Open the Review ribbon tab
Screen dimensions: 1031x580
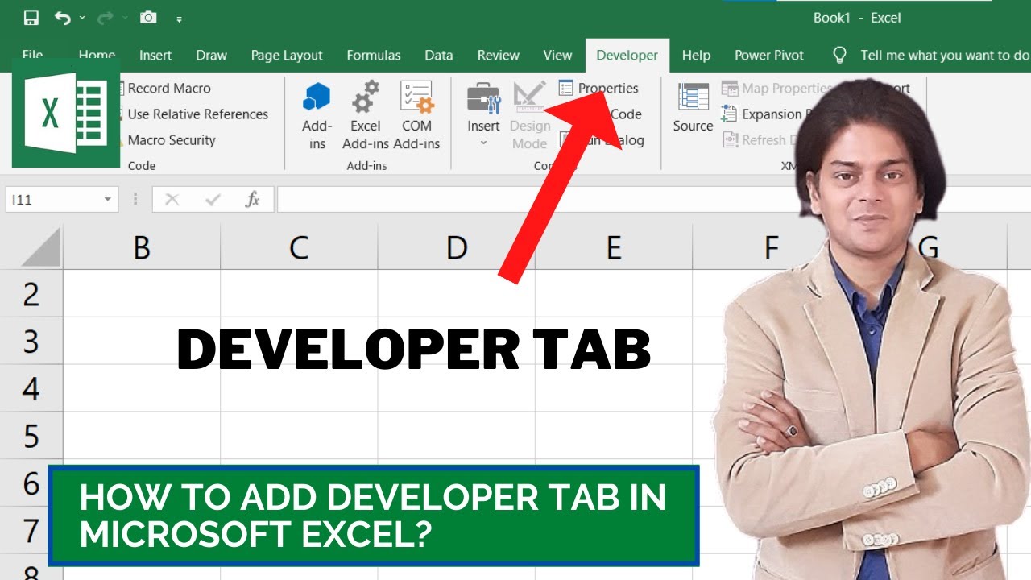(498, 56)
